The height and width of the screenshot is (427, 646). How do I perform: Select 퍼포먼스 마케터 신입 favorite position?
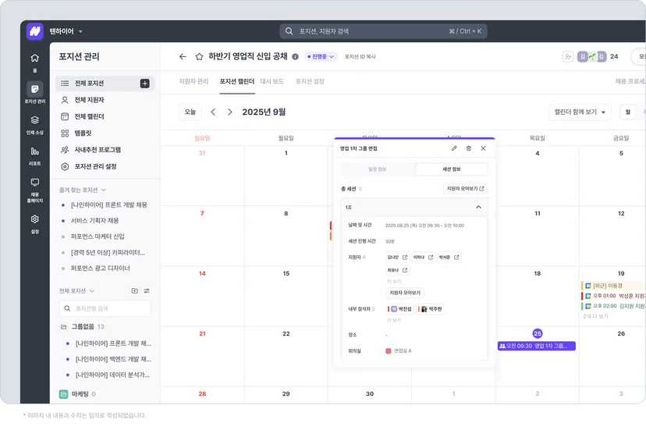(98, 237)
